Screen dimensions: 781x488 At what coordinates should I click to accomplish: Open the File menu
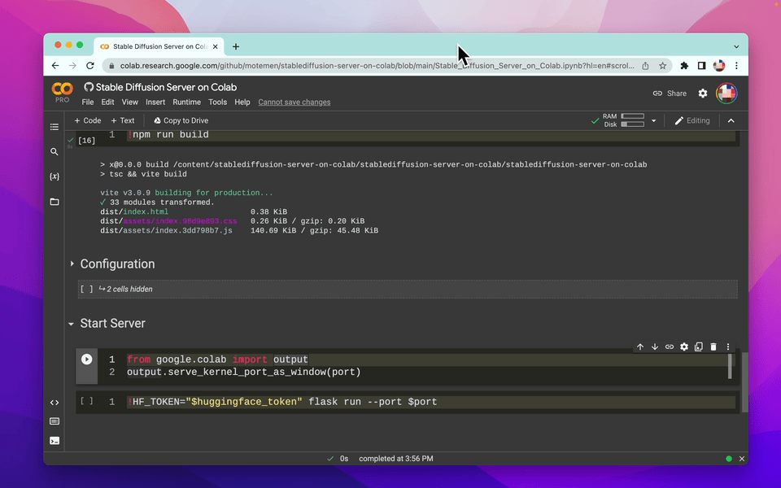pyautogui.click(x=88, y=102)
